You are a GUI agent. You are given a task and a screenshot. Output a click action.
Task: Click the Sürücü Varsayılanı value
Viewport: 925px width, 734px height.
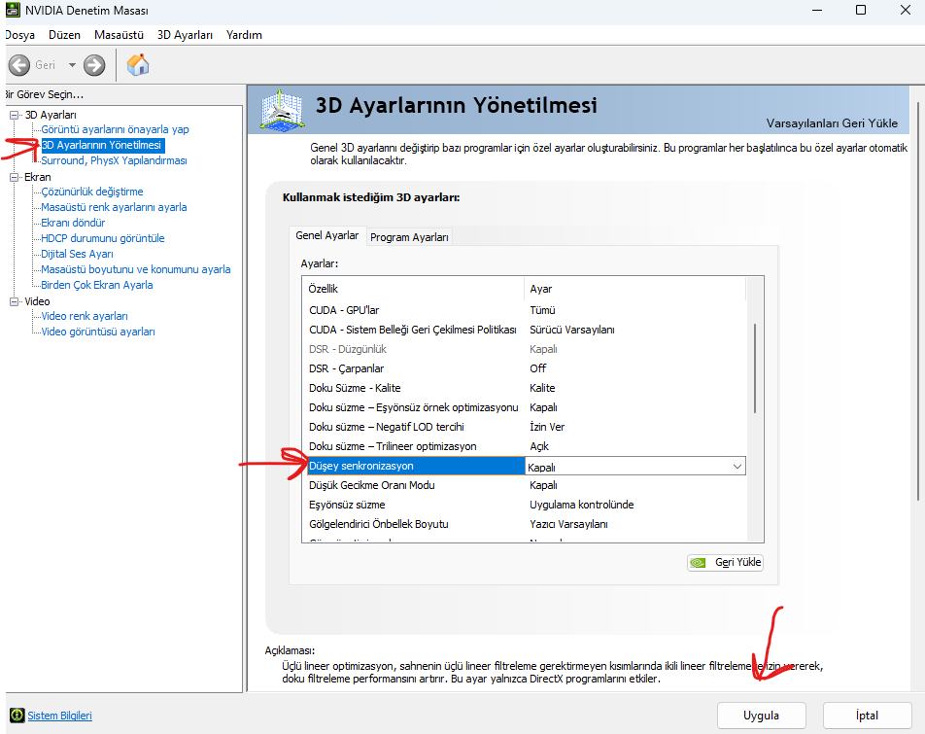pos(571,330)
